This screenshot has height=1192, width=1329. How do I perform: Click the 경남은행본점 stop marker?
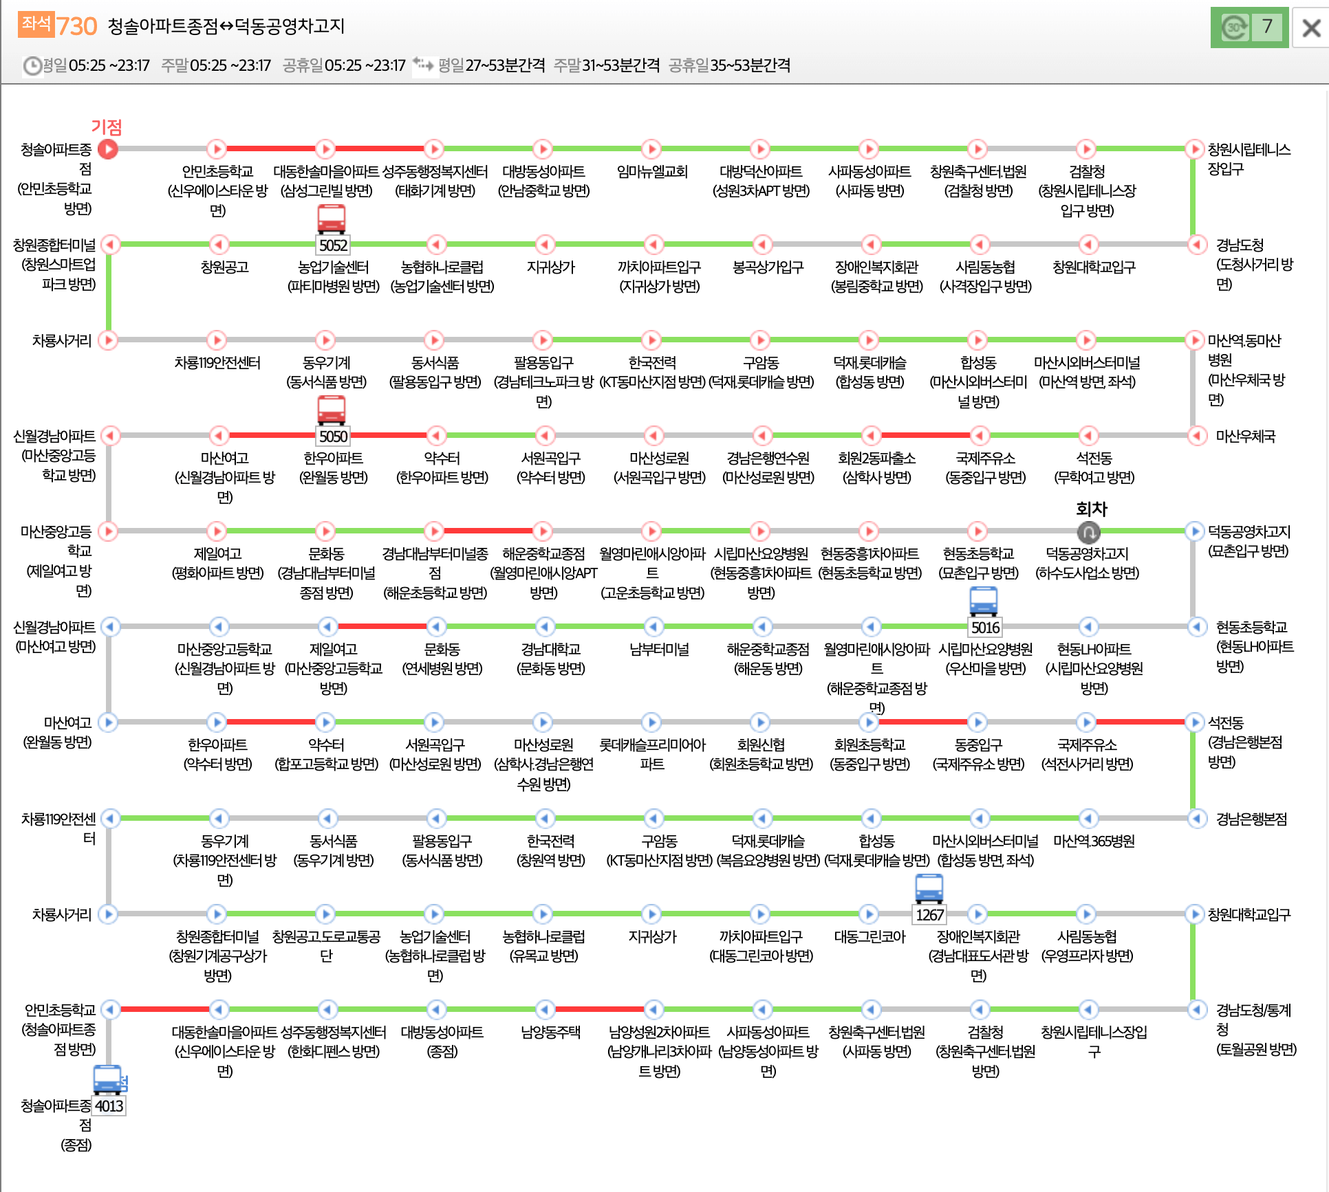point(1196,819)
